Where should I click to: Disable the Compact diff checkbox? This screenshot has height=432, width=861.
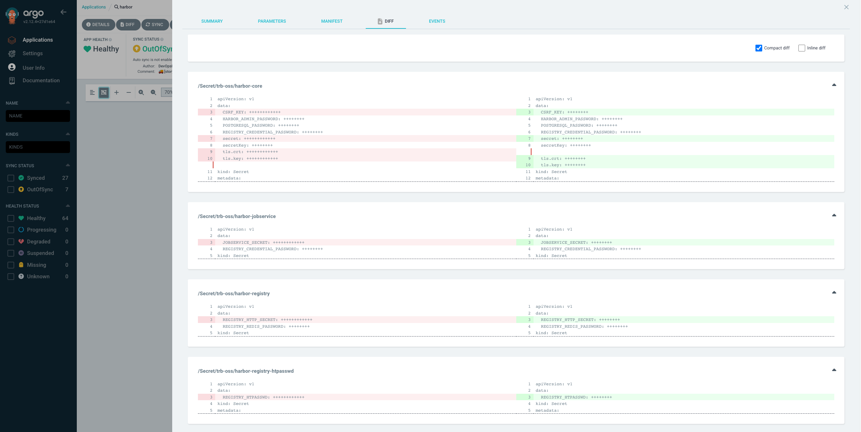pos(758,48)
